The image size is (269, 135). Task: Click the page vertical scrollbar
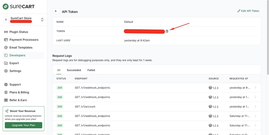click(x=268, y=38)
